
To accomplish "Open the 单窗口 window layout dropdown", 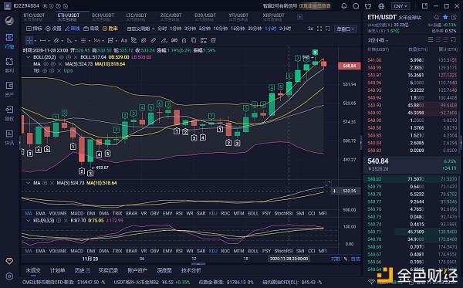I will coord(346,29).
